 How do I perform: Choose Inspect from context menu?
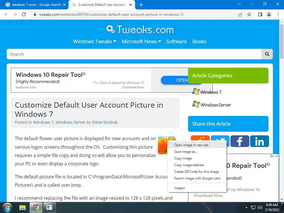click(197, 188)
